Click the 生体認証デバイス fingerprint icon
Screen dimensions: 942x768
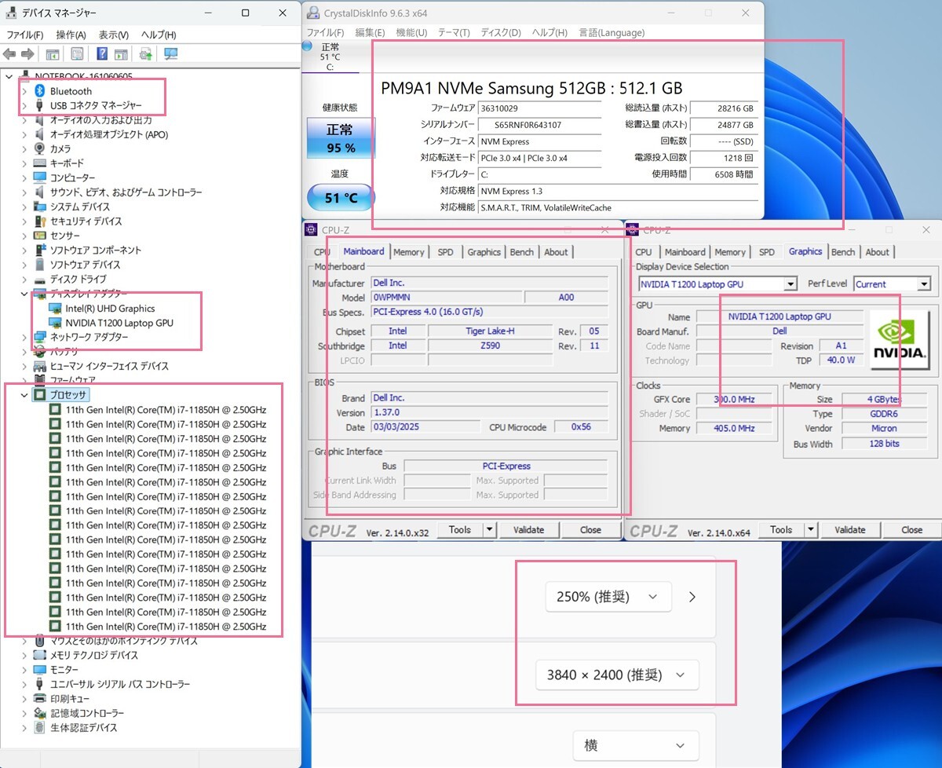[40, 728]
